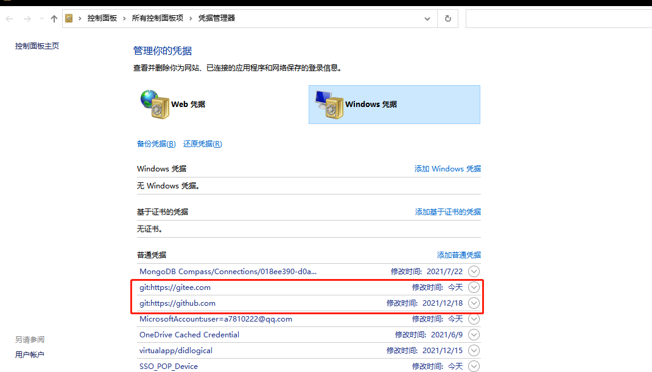Select MicrosoftAccount:user=a7810222@qq.com text
This screenshot has height=372, width=652.
point(216,319)
